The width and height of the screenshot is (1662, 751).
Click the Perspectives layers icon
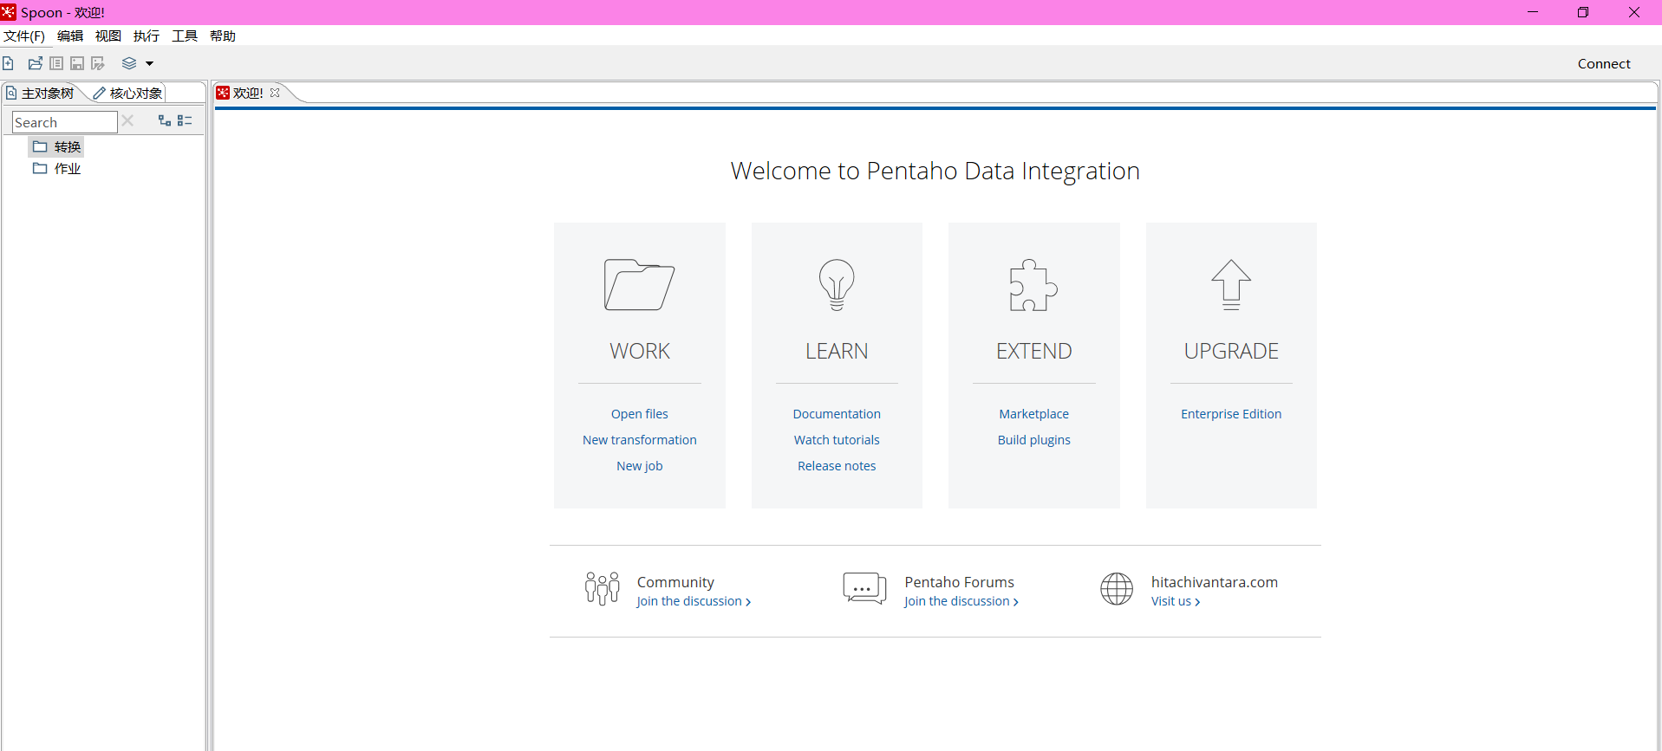(129, 63)
